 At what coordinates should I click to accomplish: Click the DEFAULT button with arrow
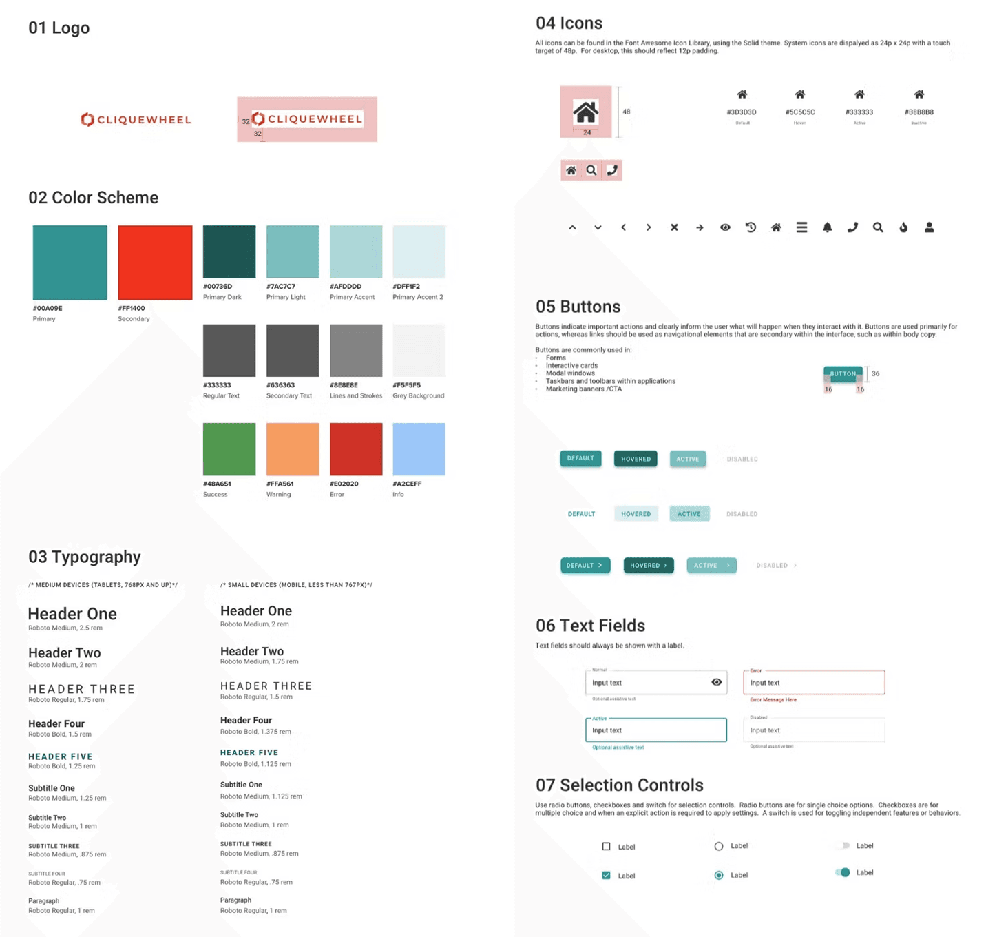pos(585,566)
